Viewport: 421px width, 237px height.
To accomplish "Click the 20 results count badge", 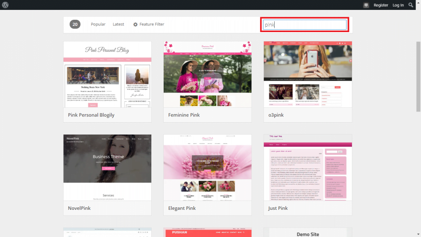I will coord(75,24).
